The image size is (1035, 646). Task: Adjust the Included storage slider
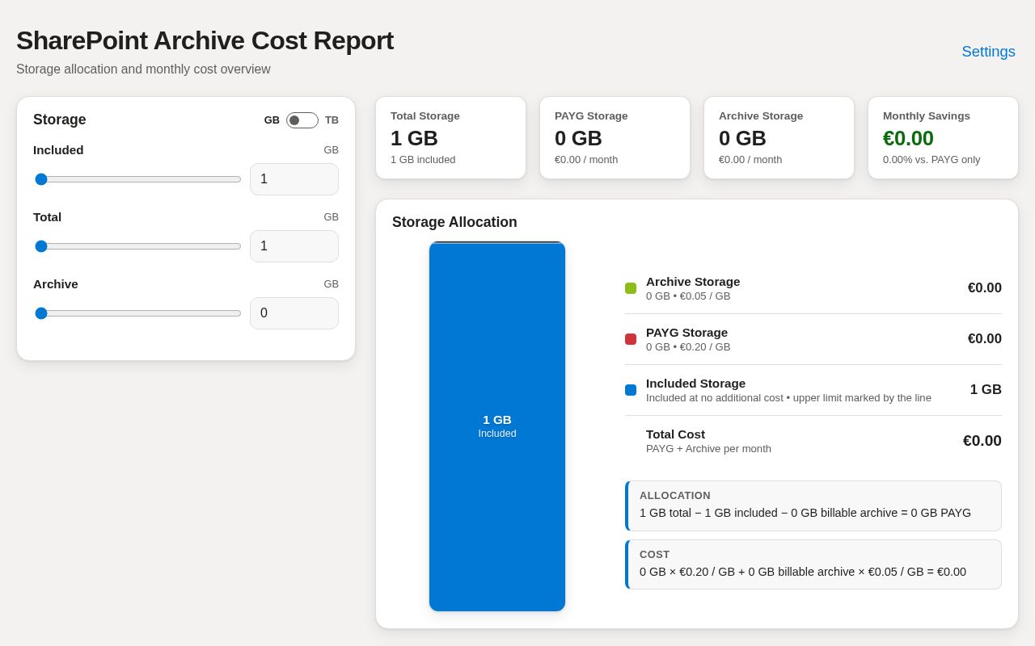pos(137,179)
